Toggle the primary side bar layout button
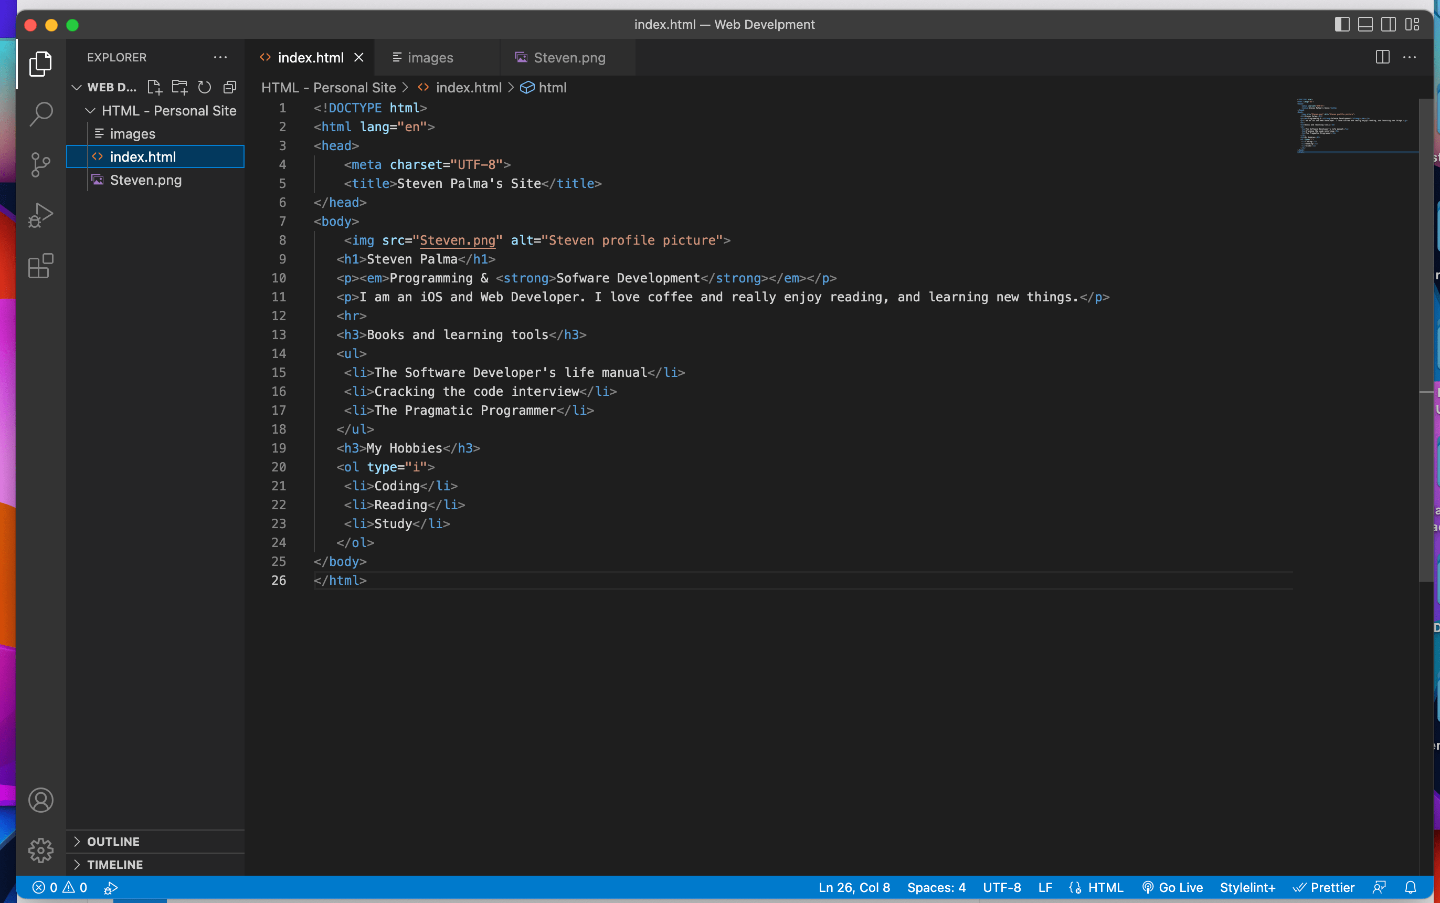Screen dimensions: 1440x903 click(1342, 25)
